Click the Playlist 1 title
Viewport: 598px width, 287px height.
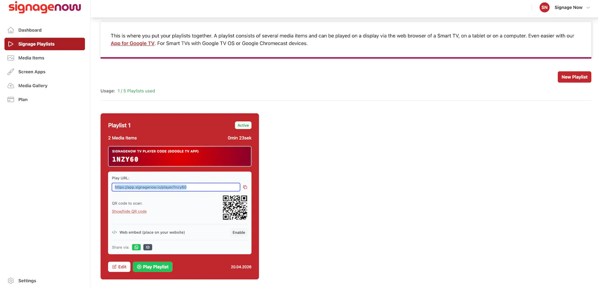pos(119,125)
